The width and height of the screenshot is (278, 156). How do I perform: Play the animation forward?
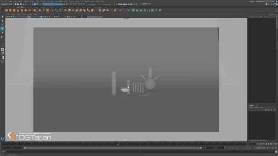pos(268,144)
